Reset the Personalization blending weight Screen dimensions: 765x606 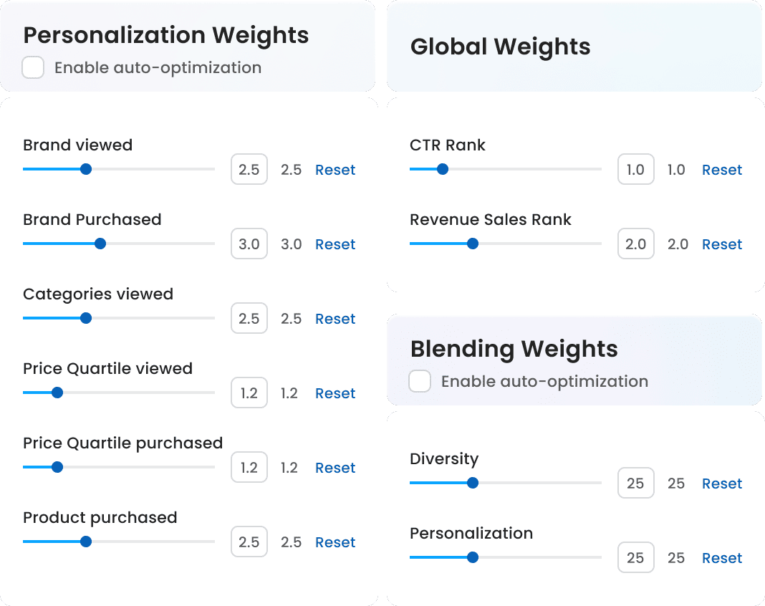coord(722,558)
